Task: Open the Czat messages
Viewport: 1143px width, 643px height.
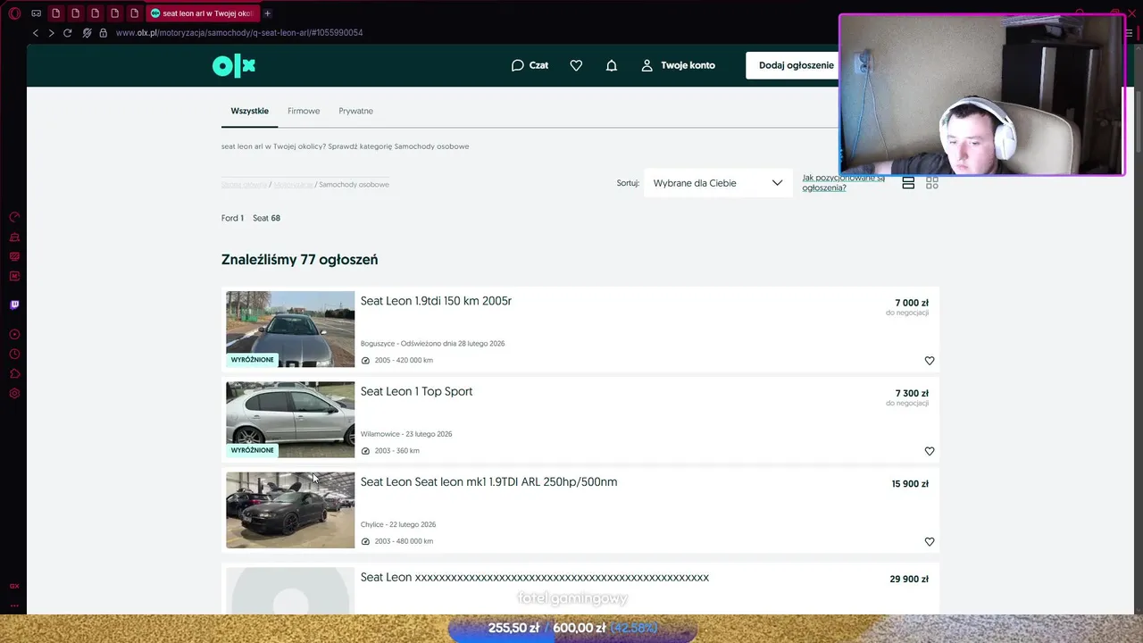Action: click(x=530, y=65)
